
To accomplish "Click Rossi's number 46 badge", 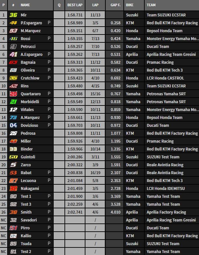I will 13,39.
